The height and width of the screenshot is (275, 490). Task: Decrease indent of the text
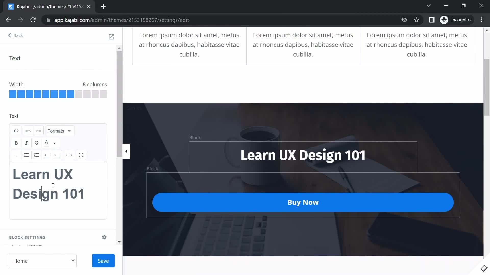point(47,155)
